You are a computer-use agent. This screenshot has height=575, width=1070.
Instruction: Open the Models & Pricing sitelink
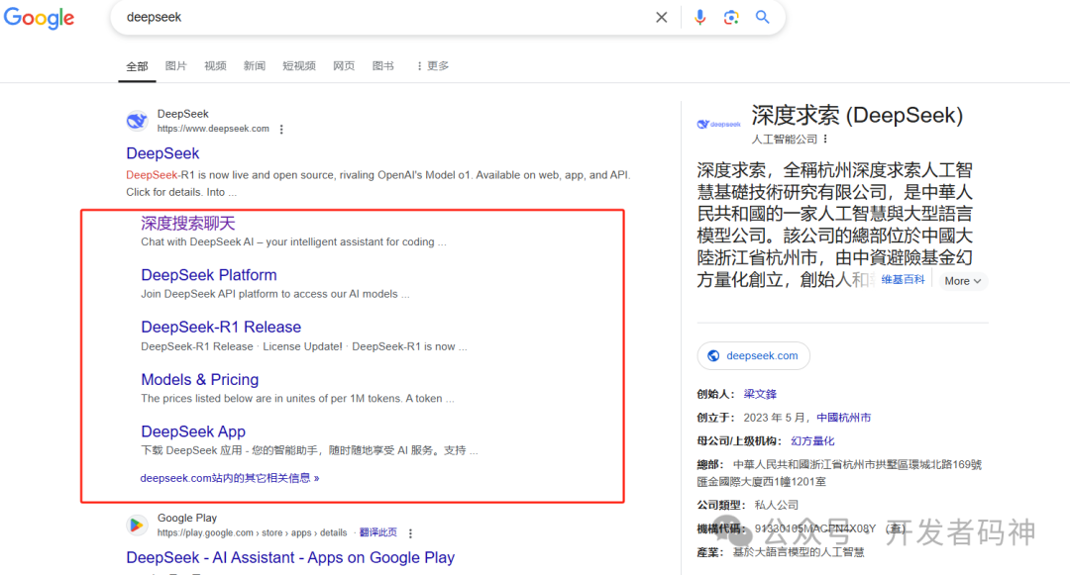pos(200,379)
